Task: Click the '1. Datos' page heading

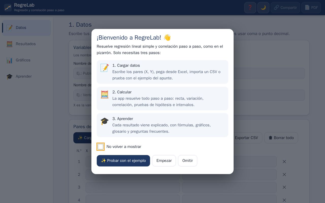Action: click(x=80, y=25)
